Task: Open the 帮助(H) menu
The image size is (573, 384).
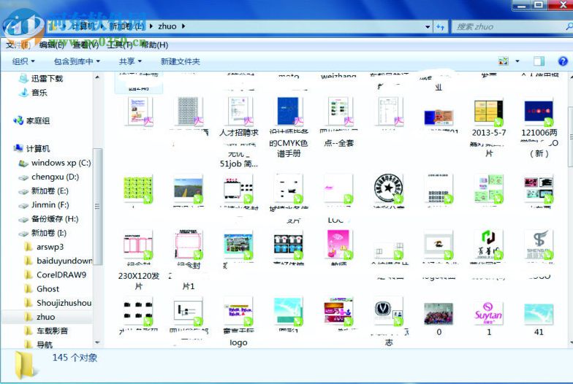Action: tap(154, 45)
